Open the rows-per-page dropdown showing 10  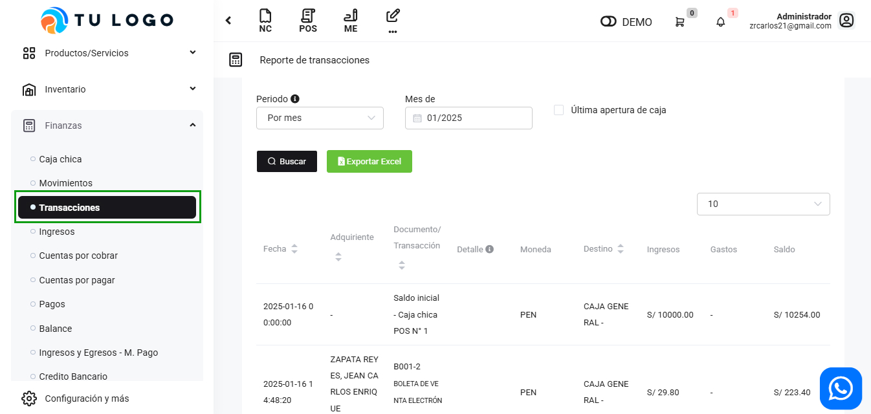(763, 204)
